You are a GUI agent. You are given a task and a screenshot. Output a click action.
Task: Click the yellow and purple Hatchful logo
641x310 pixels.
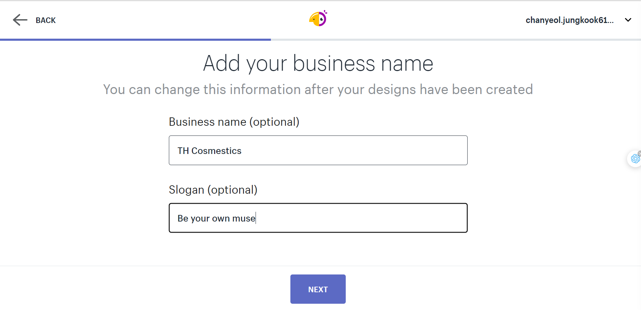(x=318, y=18)
